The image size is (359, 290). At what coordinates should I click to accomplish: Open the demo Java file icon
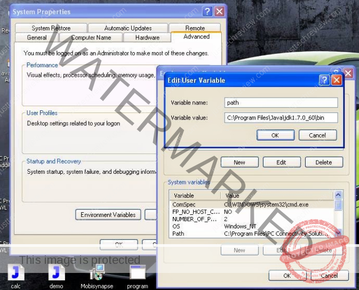click(x=57, y=276)
